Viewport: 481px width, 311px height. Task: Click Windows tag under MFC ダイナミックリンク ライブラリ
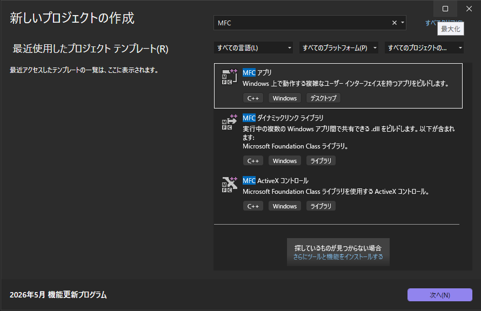(285, 160)
